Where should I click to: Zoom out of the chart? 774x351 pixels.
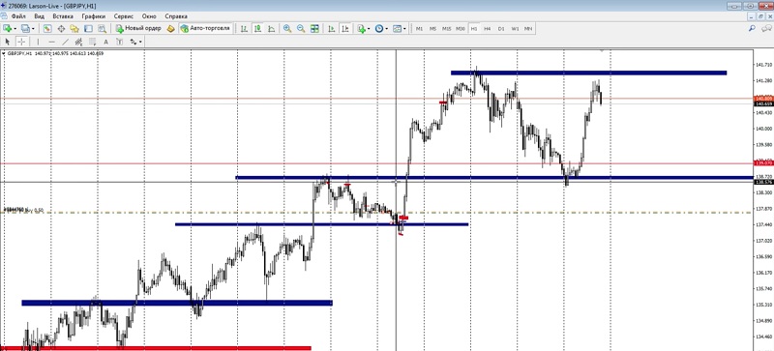coord(301,29)
